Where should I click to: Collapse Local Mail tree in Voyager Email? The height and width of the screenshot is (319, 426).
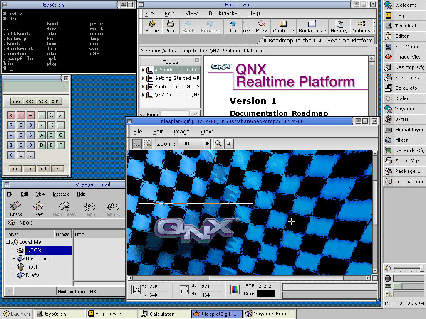pos(8,242)
